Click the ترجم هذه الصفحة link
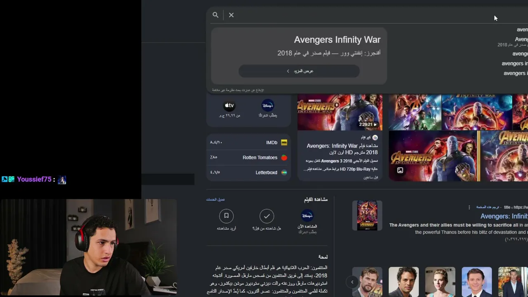This screenshot has height=297, width=528. pos(488,207)
